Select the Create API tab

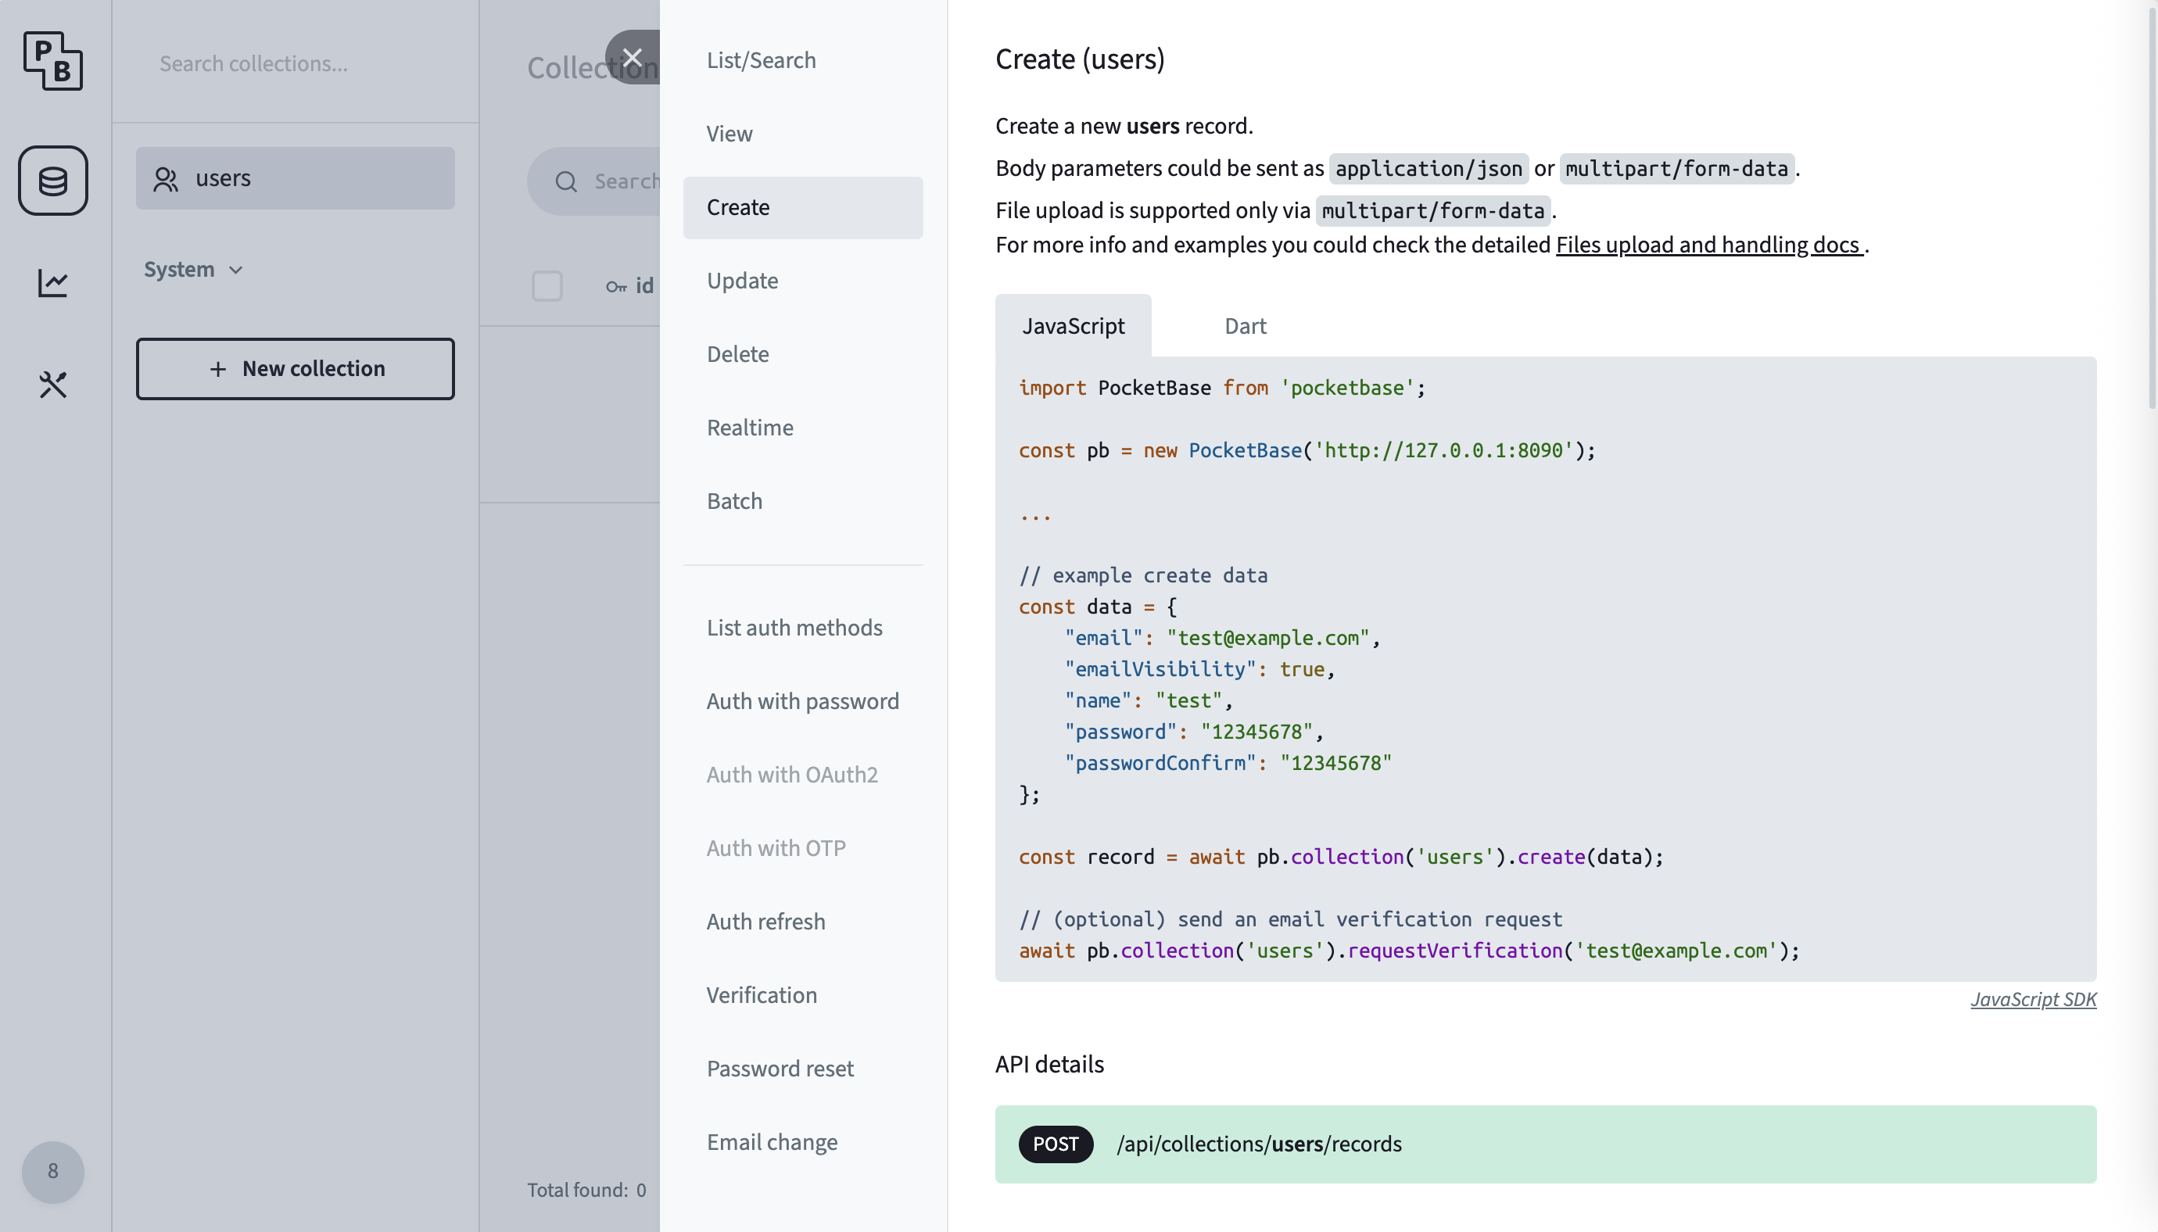coord(802,207)
